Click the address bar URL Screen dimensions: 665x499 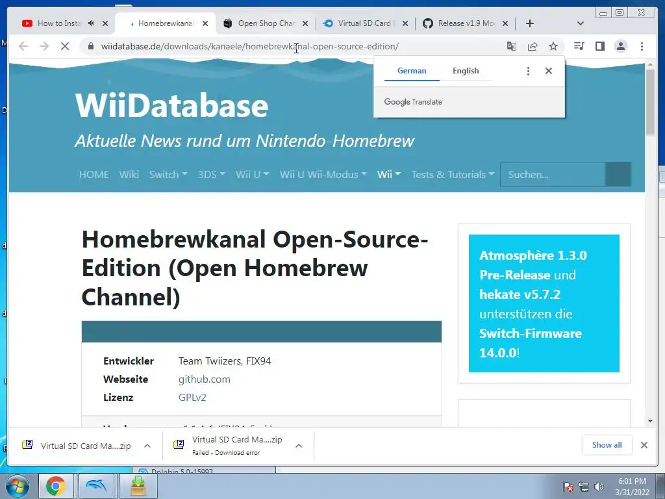coord(250,46)
